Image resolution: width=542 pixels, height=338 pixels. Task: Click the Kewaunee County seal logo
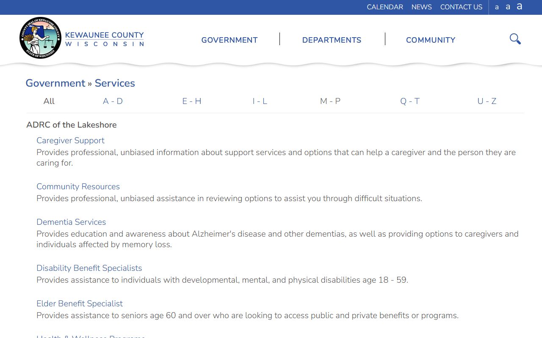40,38
